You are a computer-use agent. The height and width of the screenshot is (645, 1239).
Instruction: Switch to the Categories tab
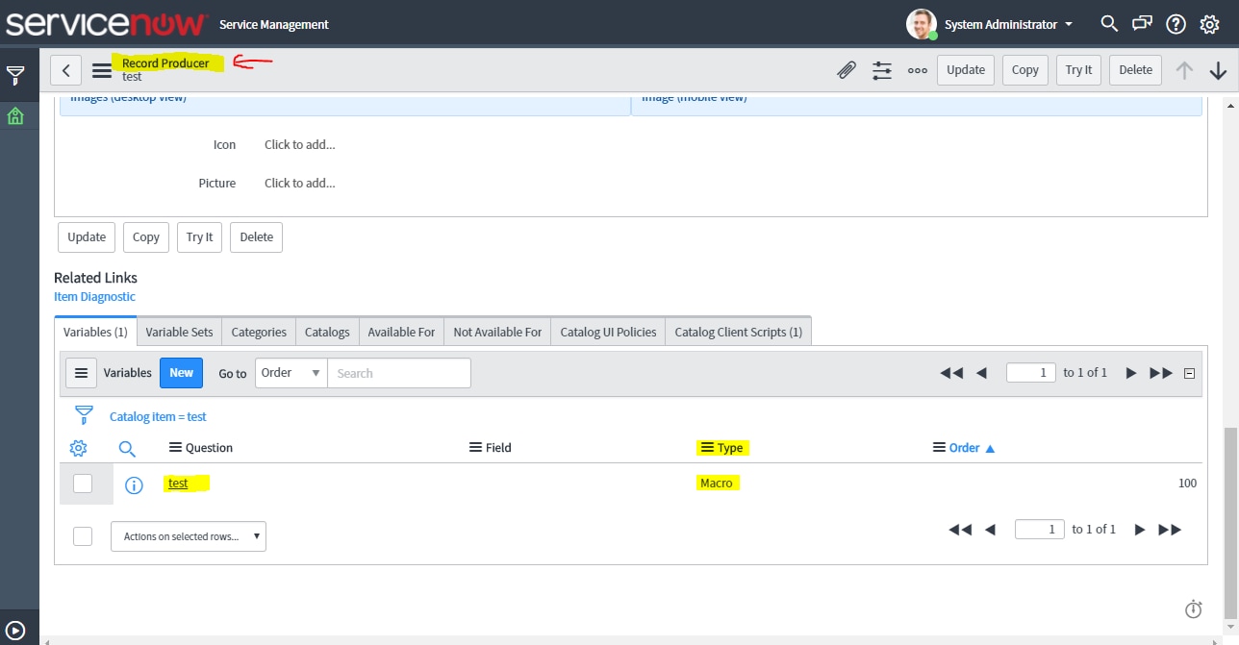(x=259, y=332)
